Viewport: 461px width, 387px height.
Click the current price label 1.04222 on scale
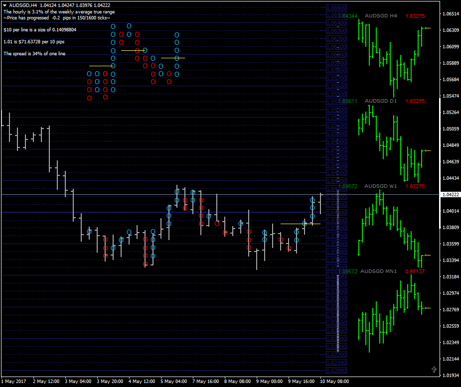451,195
